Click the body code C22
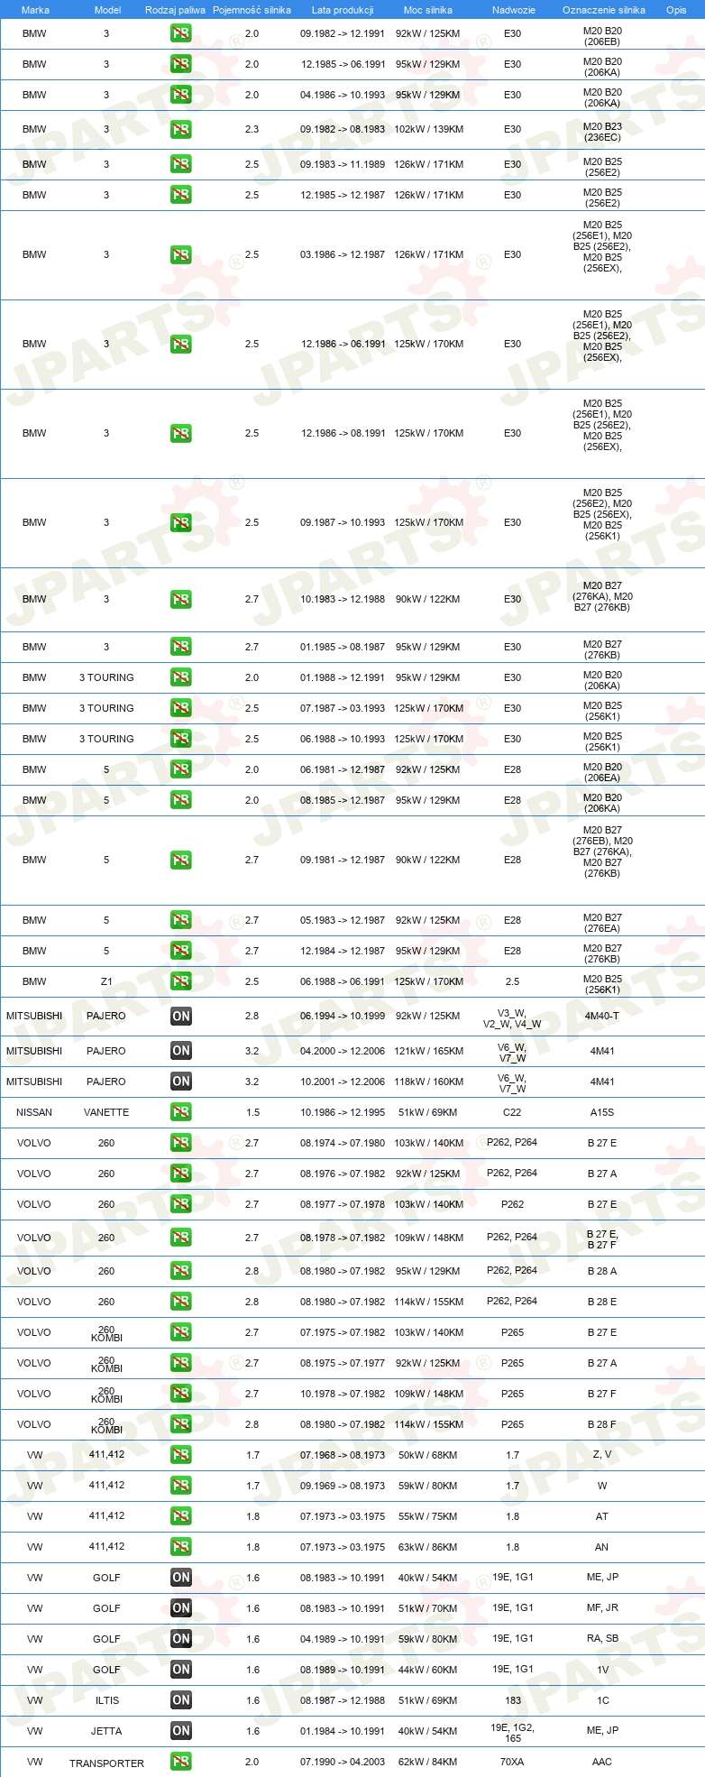Image resolution: width=705 pixels, height=1777 pixels. [512, 1112]
